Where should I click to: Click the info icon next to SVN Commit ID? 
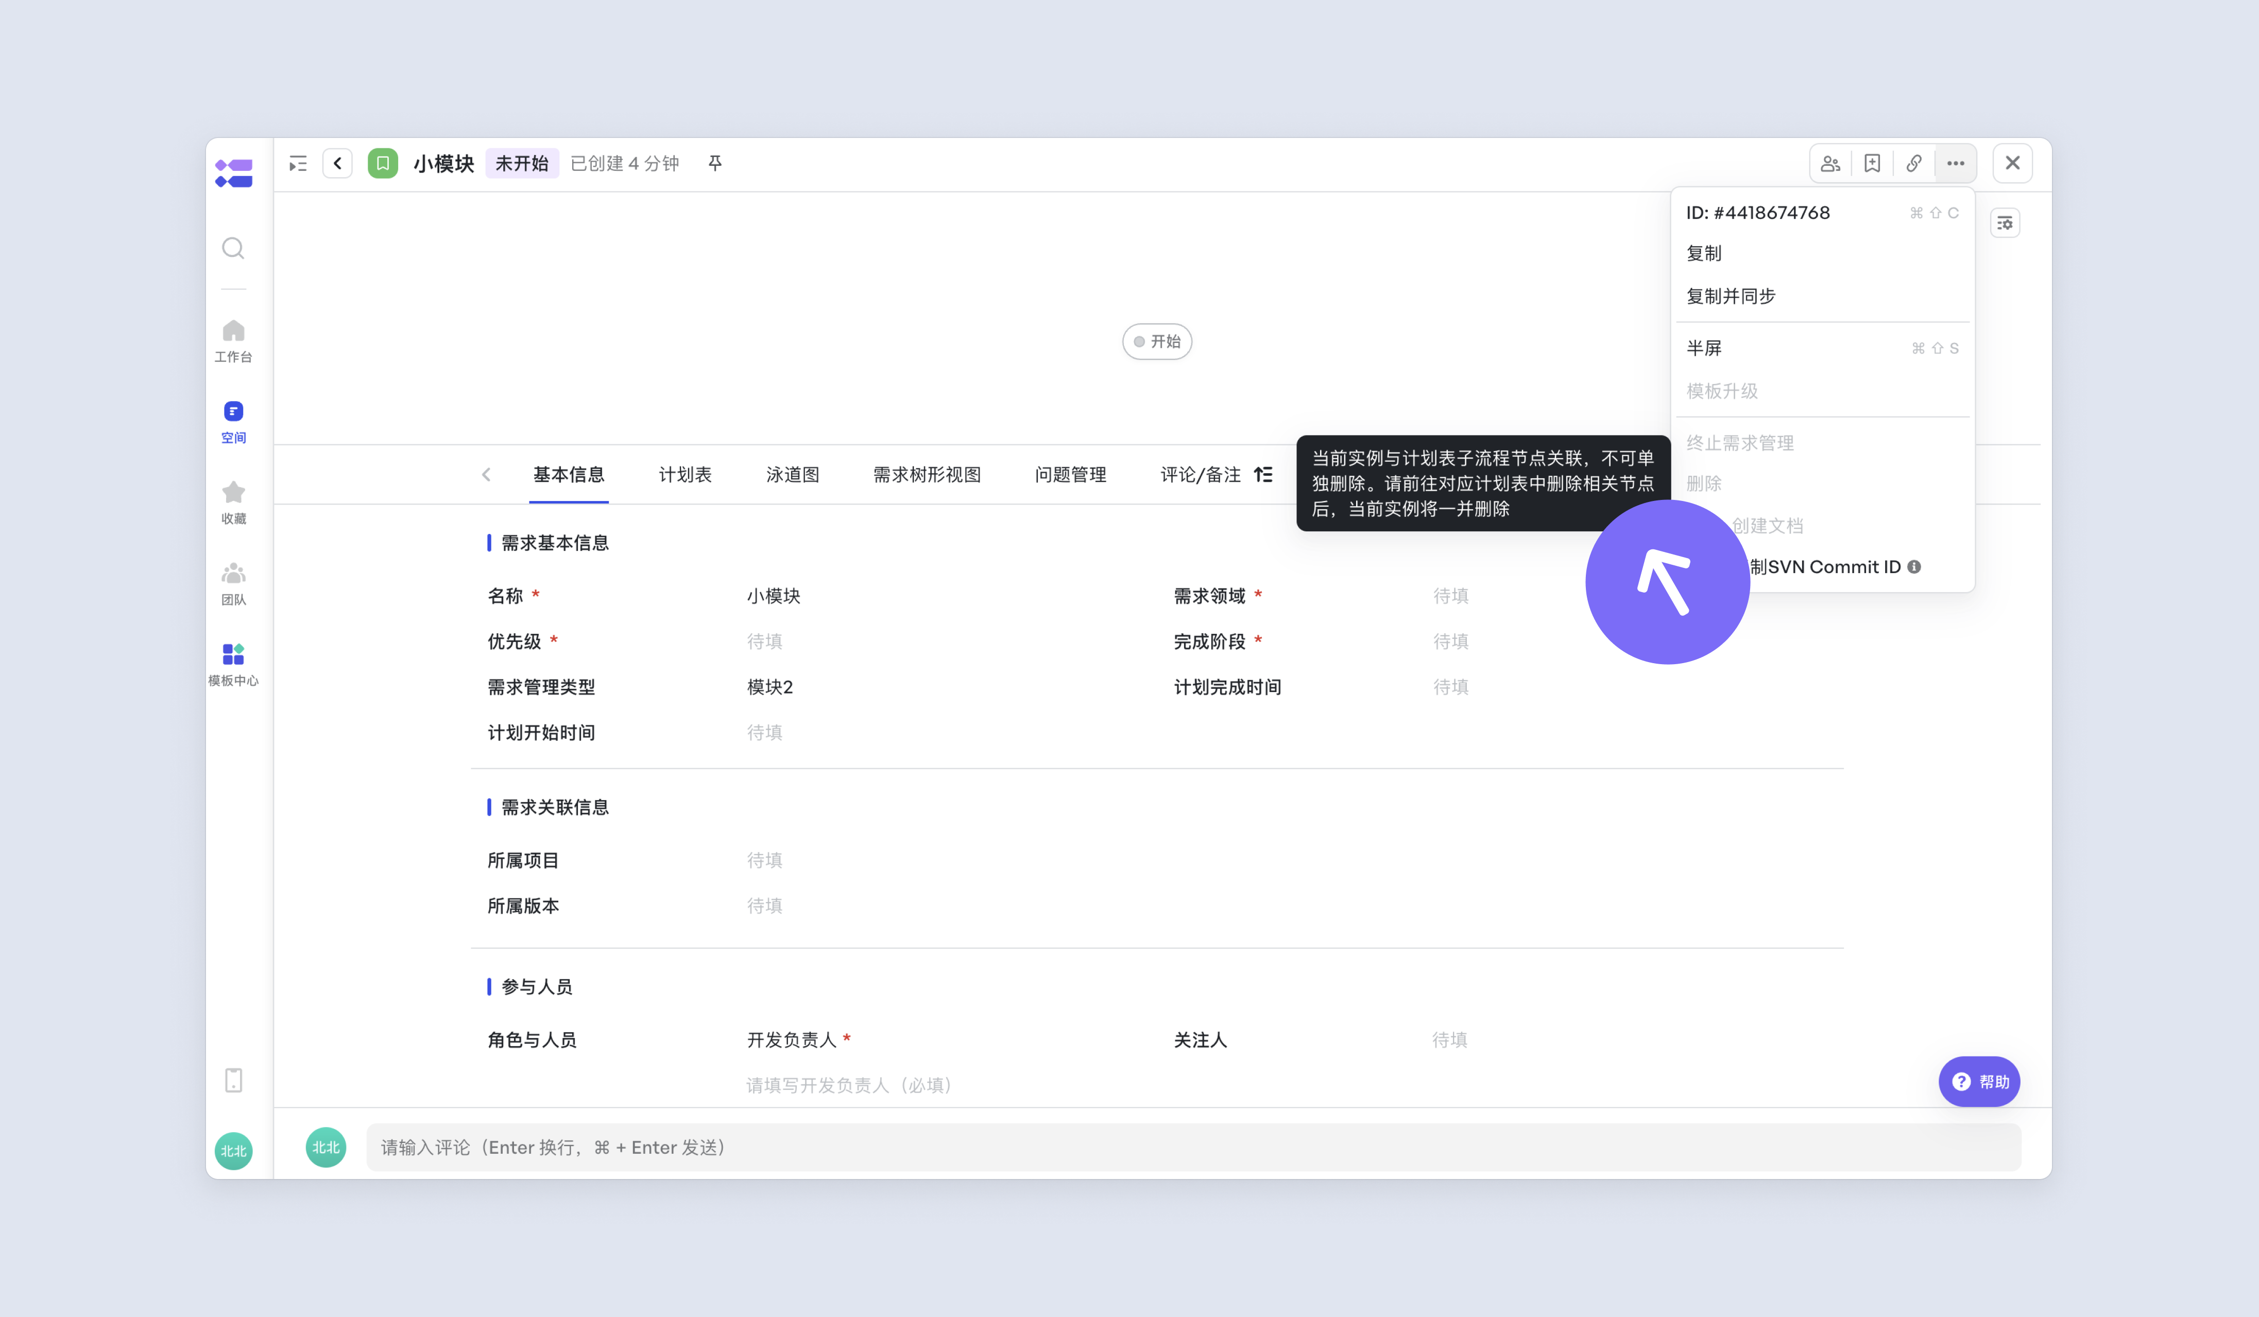point(1914,567)
